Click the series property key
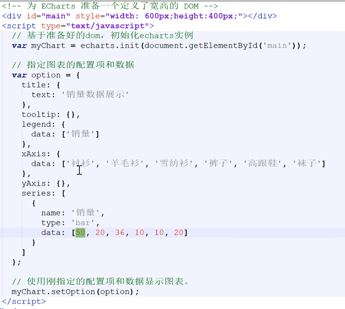Viewport: 345px width, 309px height. pyautogui.click(x=36, y=193)
